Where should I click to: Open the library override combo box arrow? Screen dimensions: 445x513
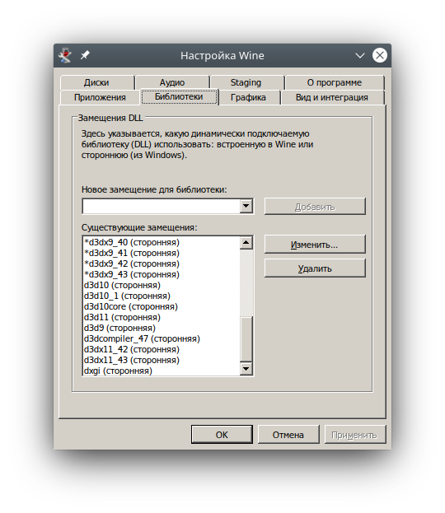point(246,206)
